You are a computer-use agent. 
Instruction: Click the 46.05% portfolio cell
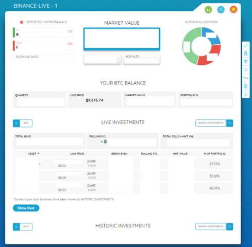tap(214, 188)
